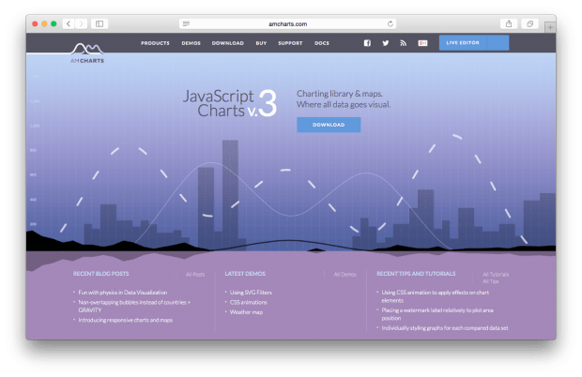Click the Safari share icon
The width and height of the screenshot is (582, 377).
[x=509, y=23]
